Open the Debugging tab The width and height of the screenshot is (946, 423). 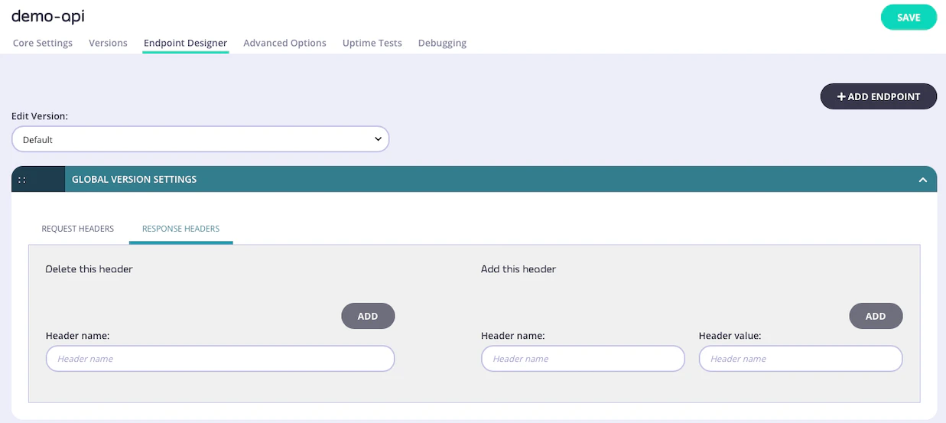[x=442, y=43]
